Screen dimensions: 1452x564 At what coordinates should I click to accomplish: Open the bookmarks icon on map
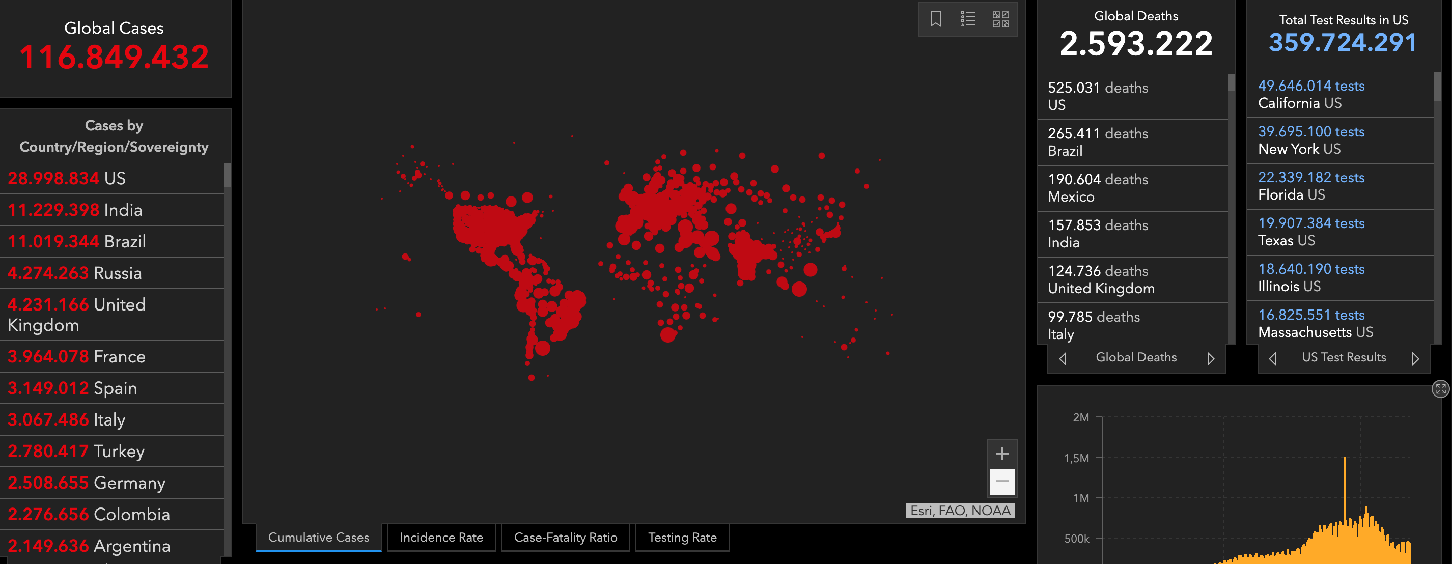(x=935, y=19)
